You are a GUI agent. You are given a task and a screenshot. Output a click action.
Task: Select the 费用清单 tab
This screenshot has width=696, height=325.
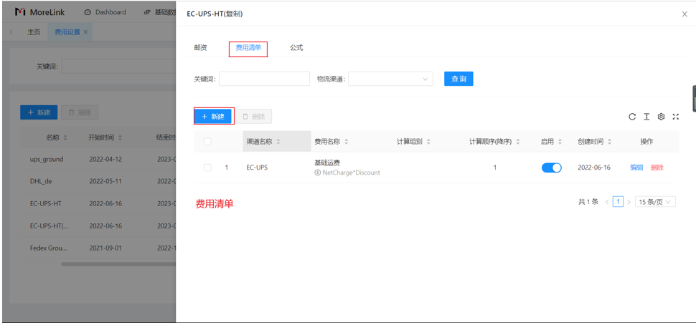click(248, 48)
